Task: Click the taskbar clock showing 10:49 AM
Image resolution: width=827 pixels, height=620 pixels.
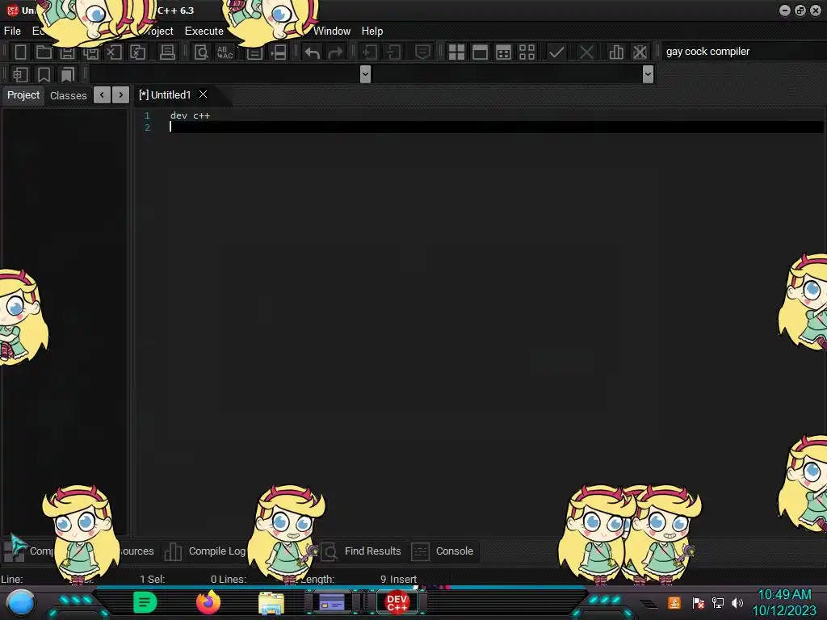Action: pos(784,595)
